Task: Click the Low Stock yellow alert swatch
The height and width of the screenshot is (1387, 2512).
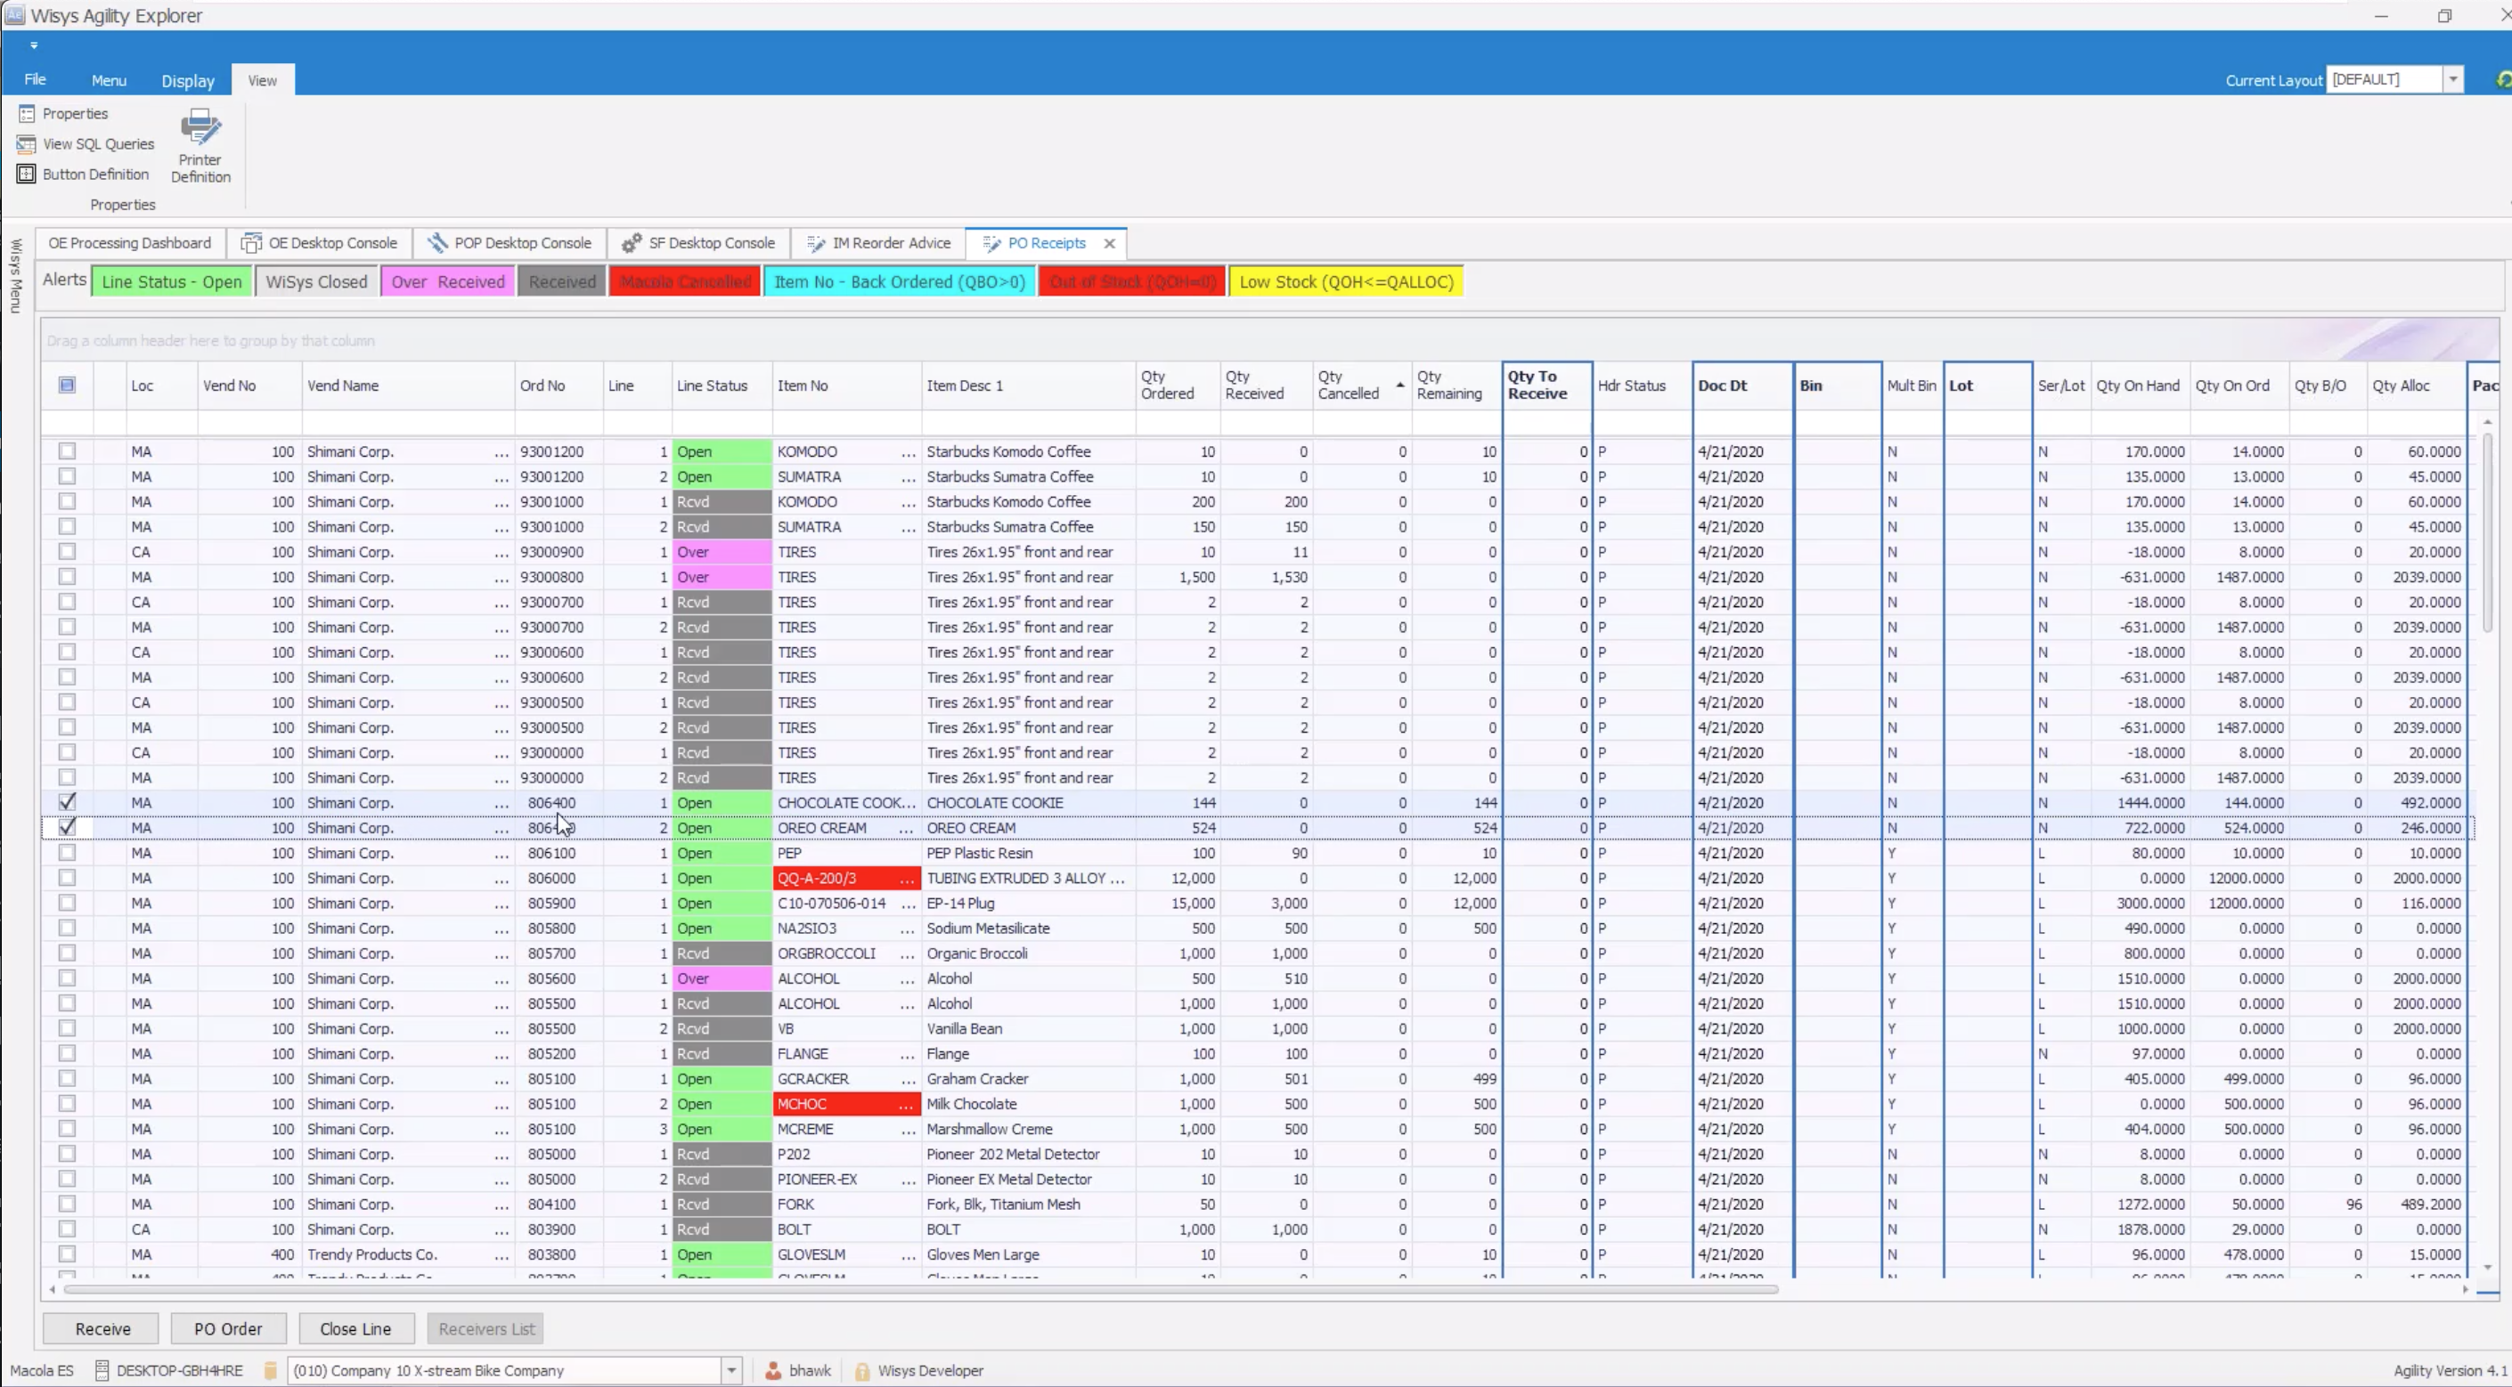Action: click(x=1346, y=281)
